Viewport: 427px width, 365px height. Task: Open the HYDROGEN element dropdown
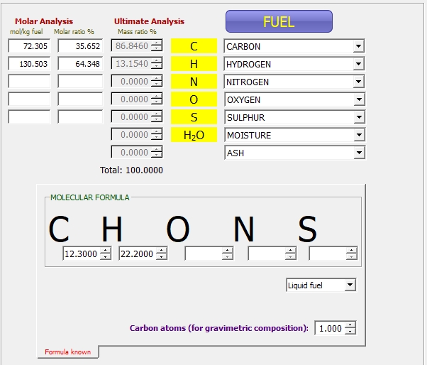tap(359, 65)
